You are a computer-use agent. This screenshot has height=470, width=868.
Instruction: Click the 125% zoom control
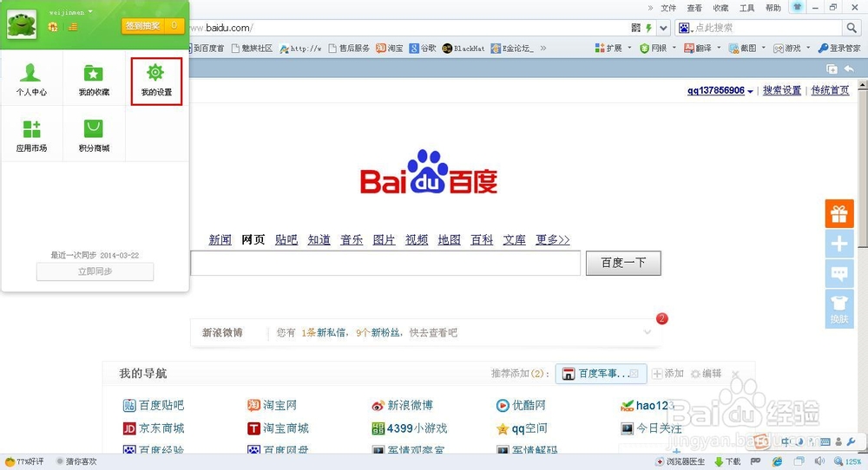[x=848, y=461]
